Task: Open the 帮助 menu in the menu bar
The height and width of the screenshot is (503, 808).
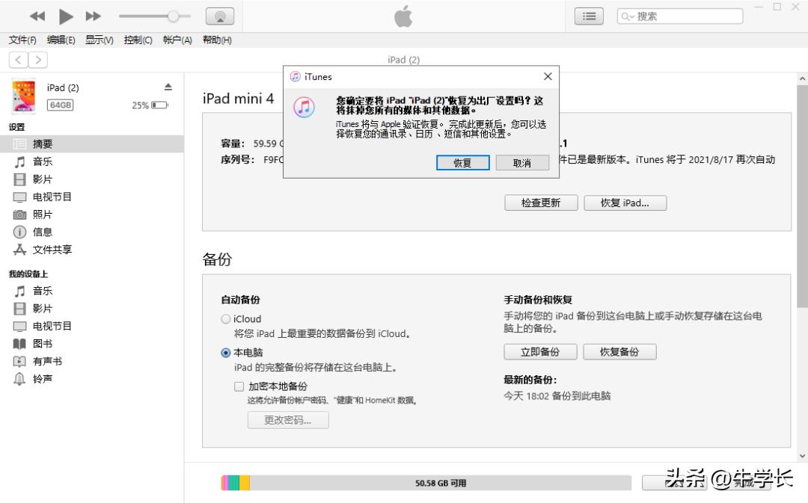Action: (x=216, y=40)
